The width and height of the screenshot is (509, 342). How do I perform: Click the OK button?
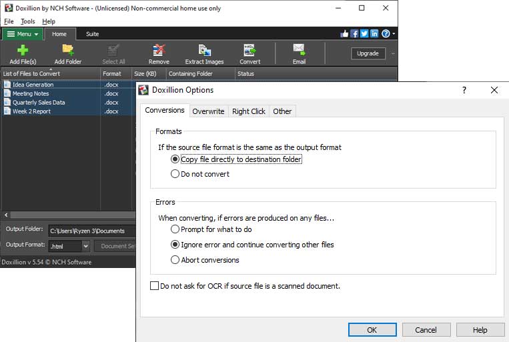pos(372,330)
